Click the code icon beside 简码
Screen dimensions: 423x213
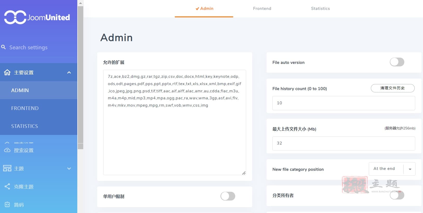[x=7, y=204]
